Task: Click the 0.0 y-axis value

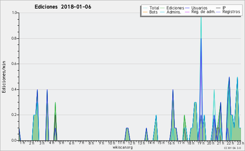Action: coord(14,140)
